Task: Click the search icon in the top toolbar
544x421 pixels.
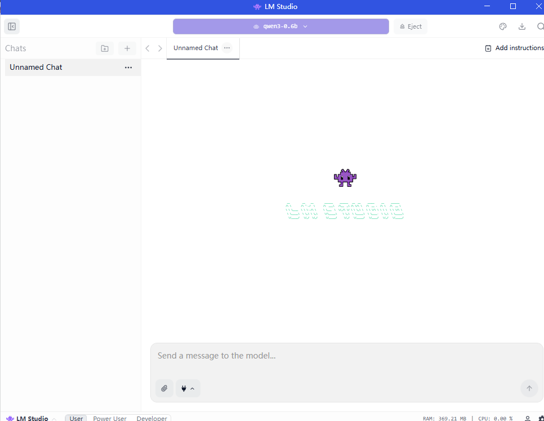Action: click(x=540, y=26)
